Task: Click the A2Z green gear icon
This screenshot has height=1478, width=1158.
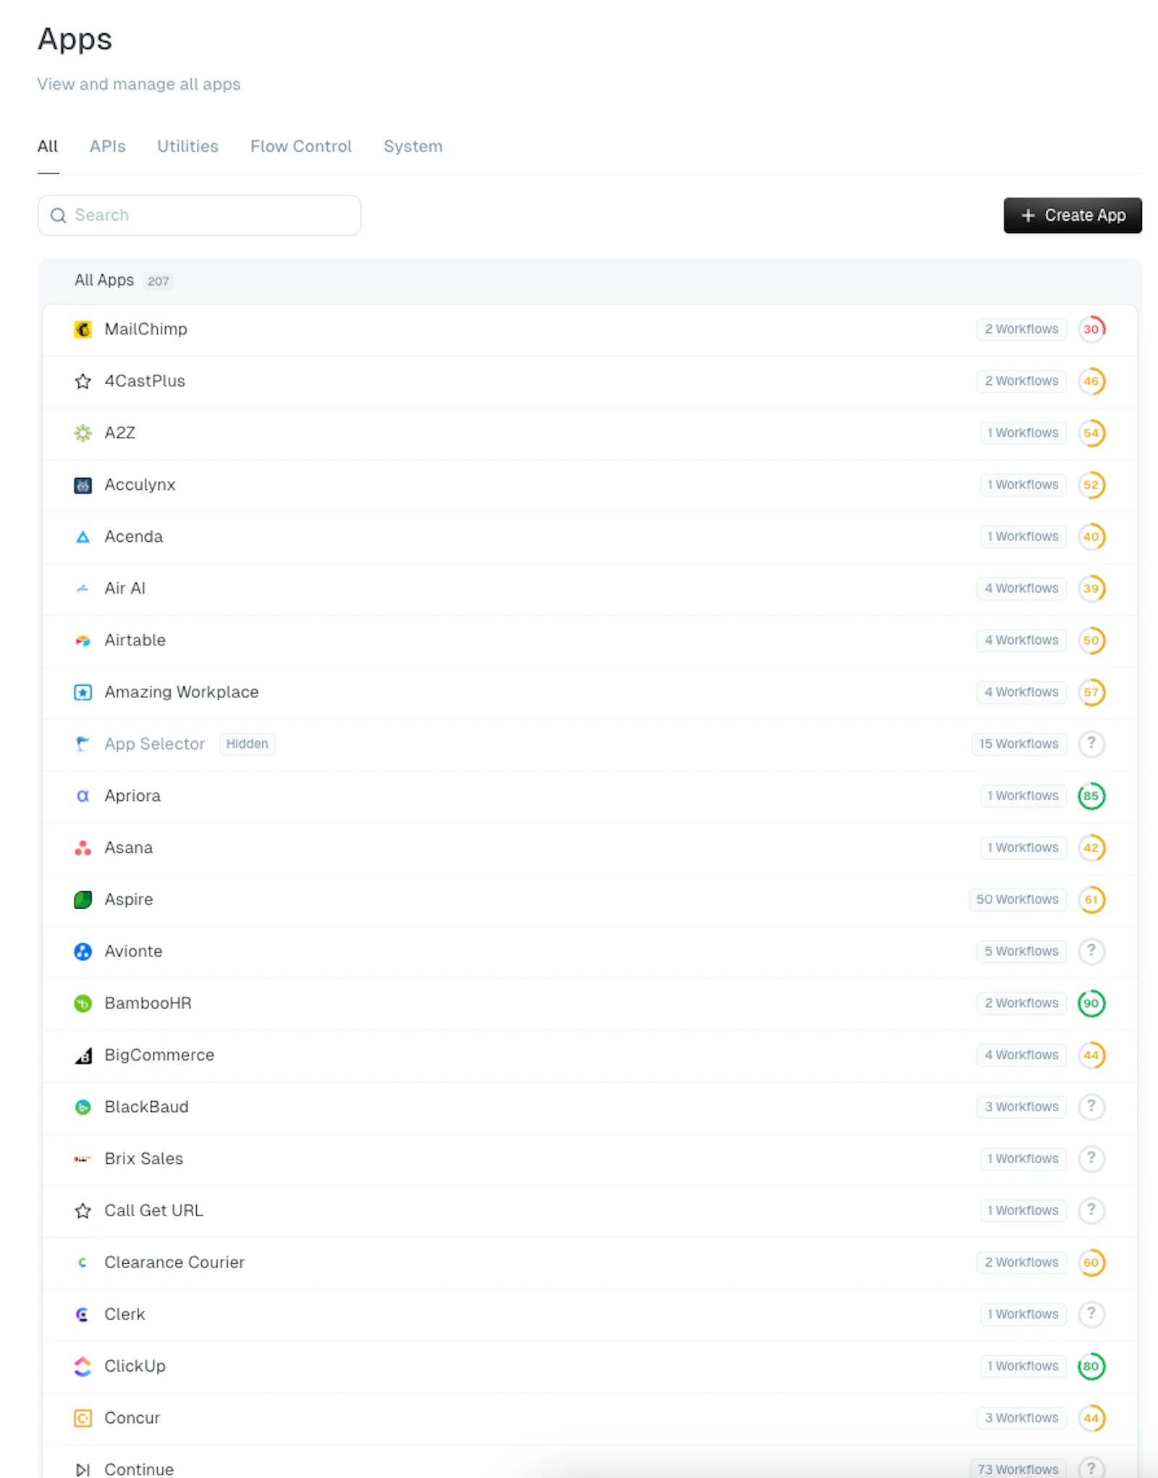Action: [x=83, y=433]
